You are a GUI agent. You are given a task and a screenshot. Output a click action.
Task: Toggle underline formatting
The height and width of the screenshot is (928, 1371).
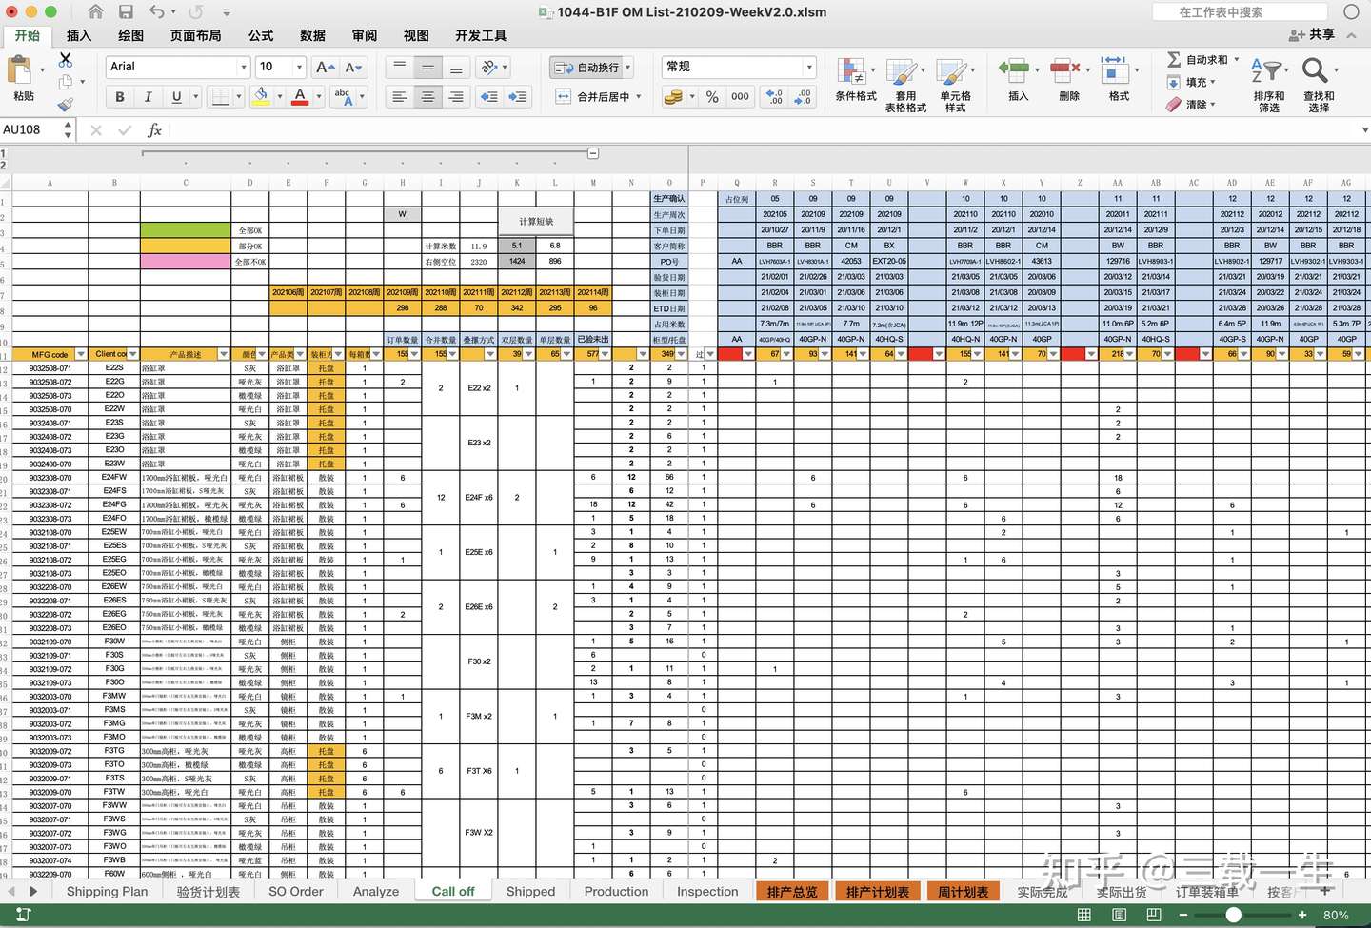click(176, 96)
